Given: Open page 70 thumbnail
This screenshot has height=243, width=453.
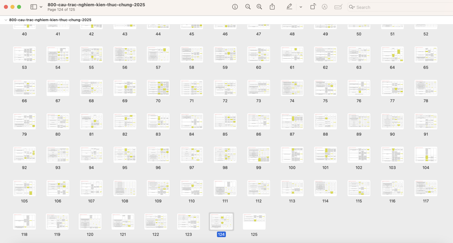Looking at the screenshot, I should [158, 88].
